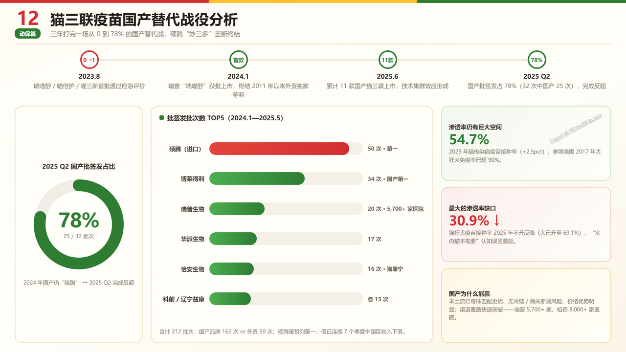Click the label 博莱得利

tap(193, 179)
